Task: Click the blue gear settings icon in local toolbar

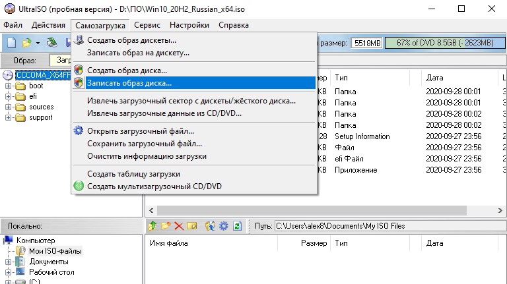Action: (223, 225)
